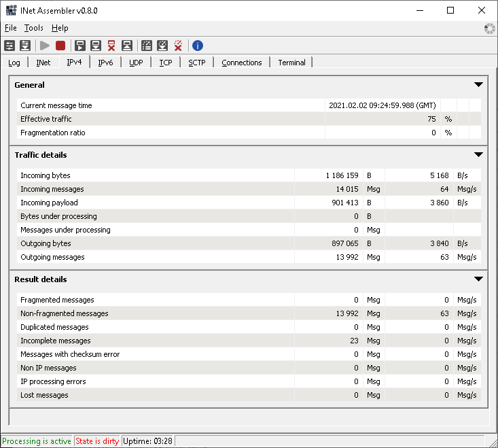Click the State is dirty status indicator
498x448 pixels.
[x=97, y=441]
